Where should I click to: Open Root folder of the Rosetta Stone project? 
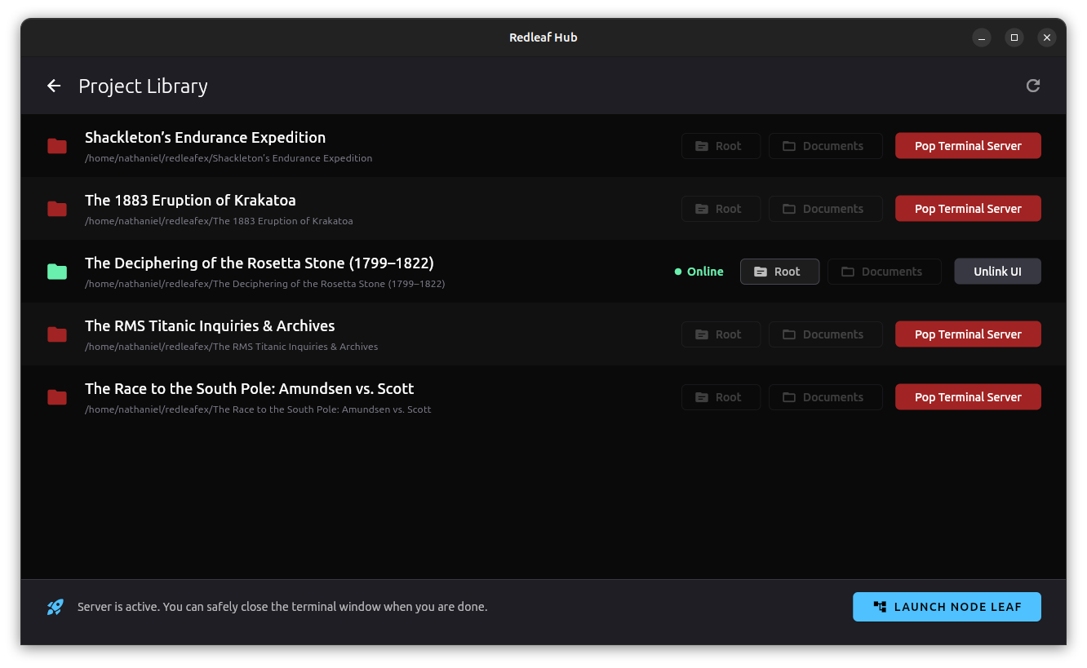pyautogui.click(x=779, y=272)
